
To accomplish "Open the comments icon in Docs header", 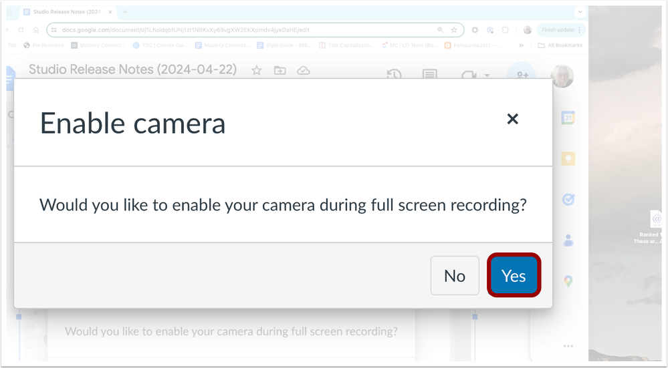I will point(429,74).
